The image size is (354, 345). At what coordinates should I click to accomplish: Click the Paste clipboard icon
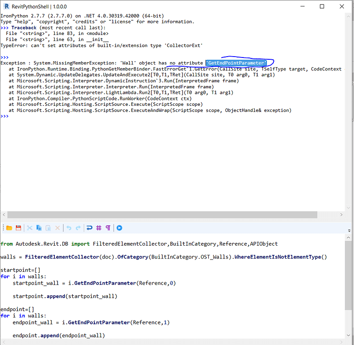coord(48,228)
